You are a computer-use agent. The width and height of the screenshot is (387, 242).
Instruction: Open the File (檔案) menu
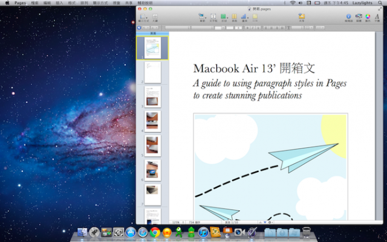pyautogui.click(x=35, y=2)
